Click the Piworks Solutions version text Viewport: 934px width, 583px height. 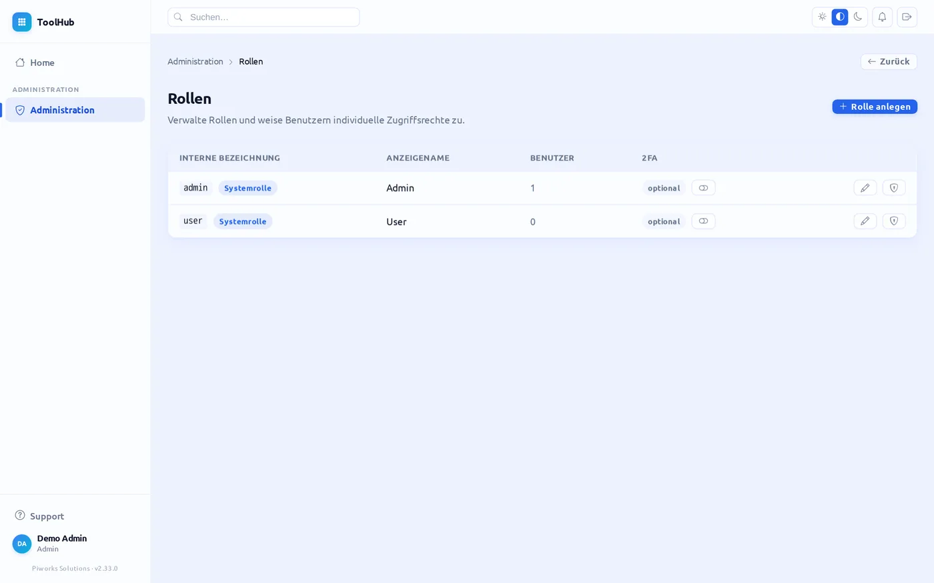pos(75,568)
